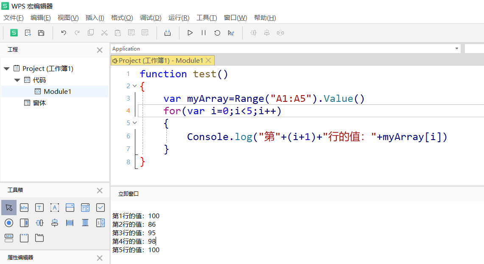Select the option radio button control in toolbox
This screenshot has height=264, width=484.
click(x=9, y=223)
